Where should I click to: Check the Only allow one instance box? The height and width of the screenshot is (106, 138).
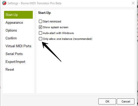pyautogui.click(x=40, y=39)
